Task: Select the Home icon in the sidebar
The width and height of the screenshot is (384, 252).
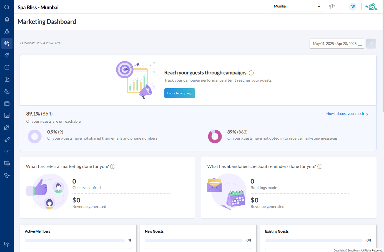Action: 7,19
